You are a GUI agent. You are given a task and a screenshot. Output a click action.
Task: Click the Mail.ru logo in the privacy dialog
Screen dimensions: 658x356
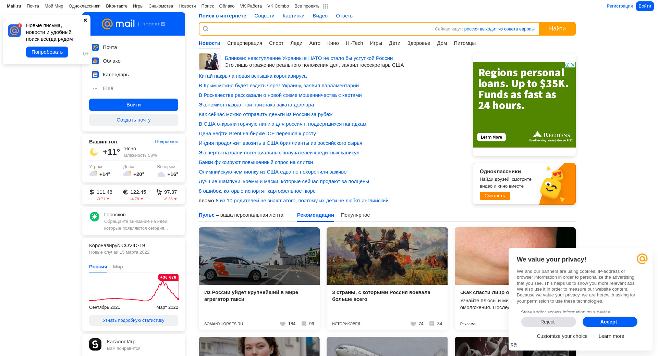tap(642, 259)
